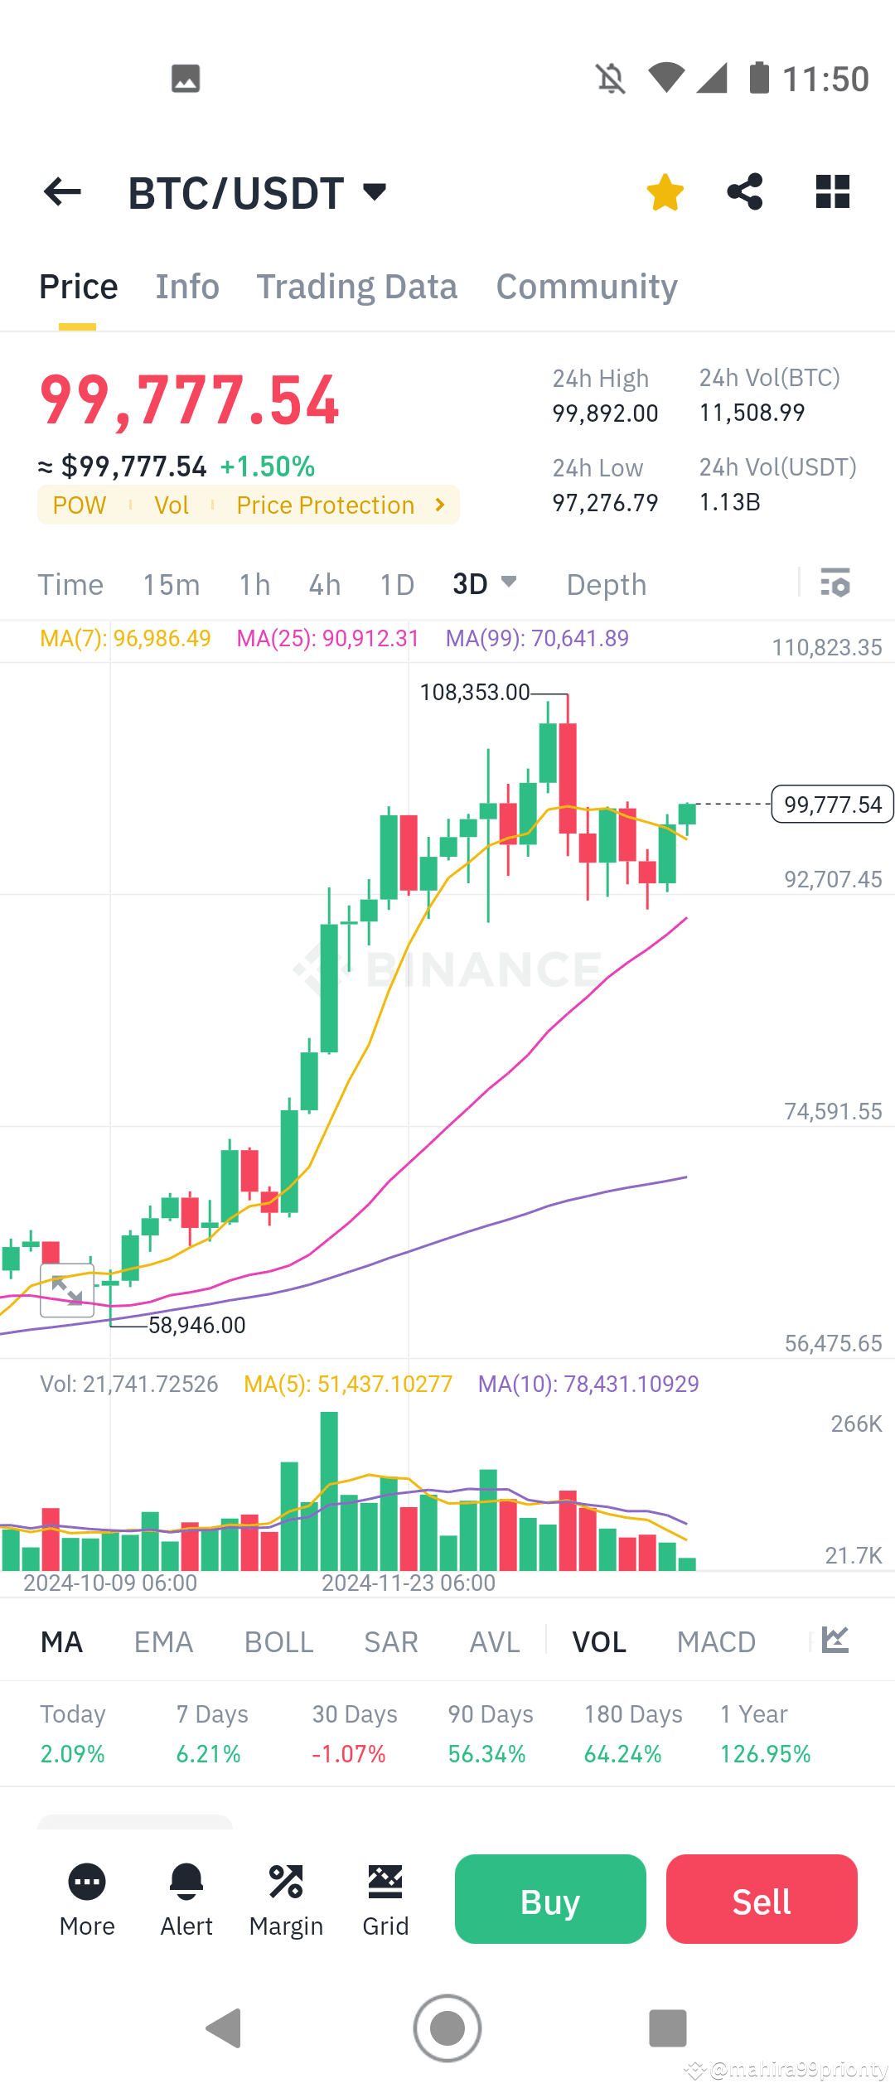Open the grid layout icon beside share
Screen dimensions: 895x2088
click(x=832, y=191)
